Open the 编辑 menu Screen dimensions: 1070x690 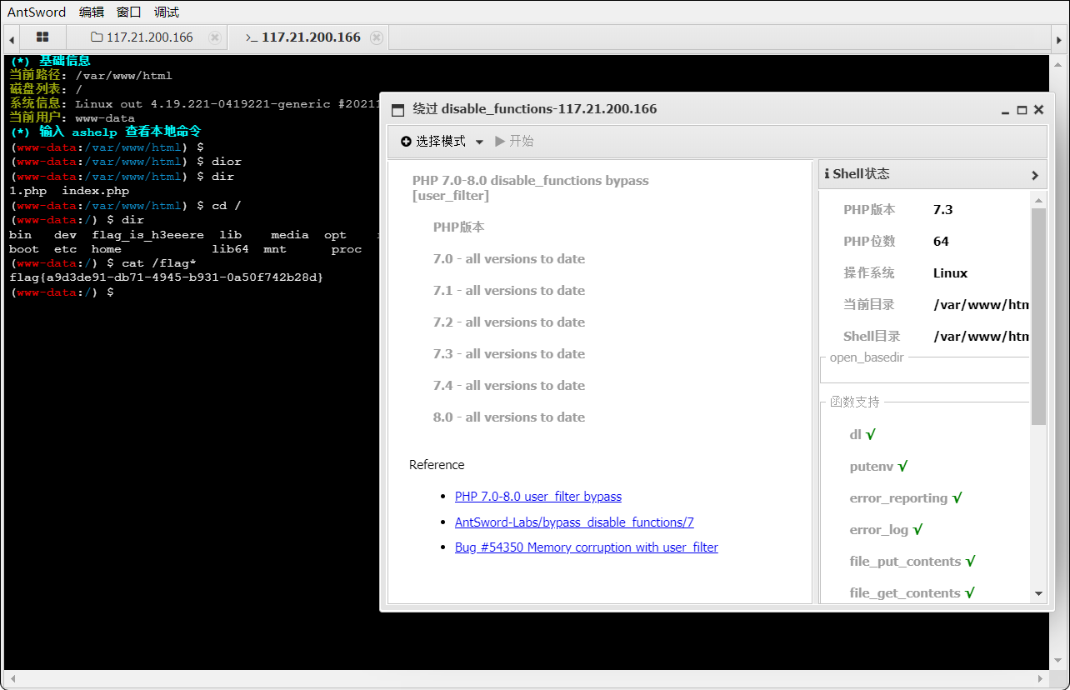[92, 12]
